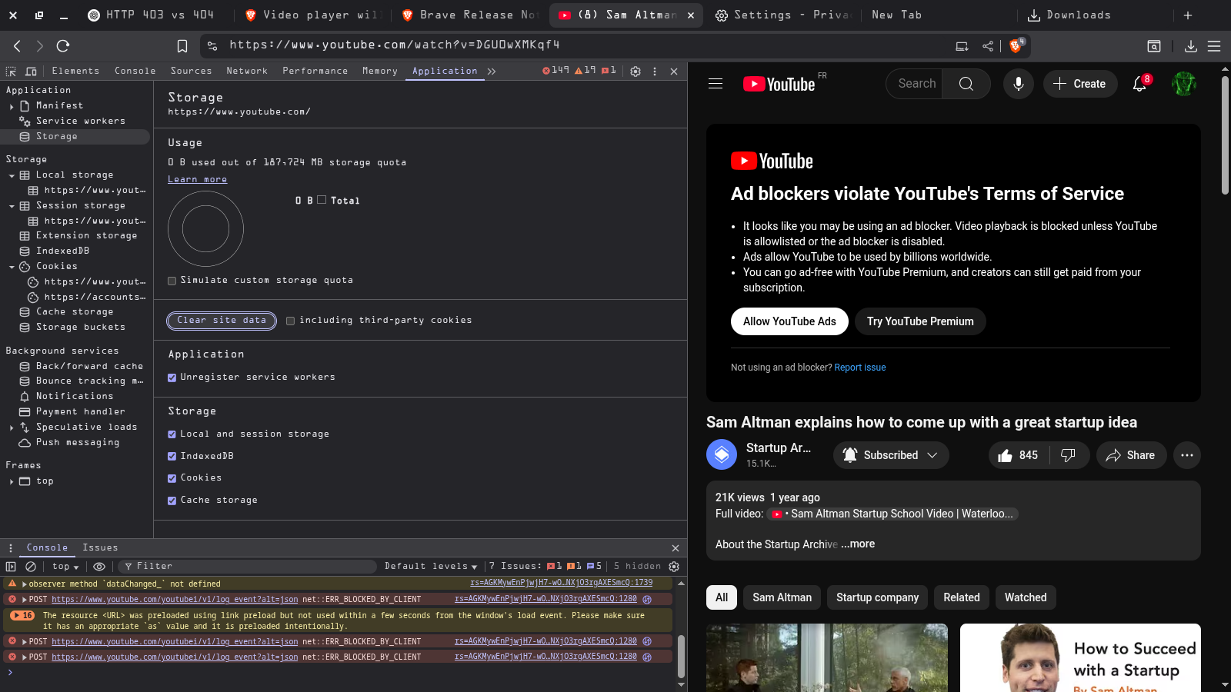Uncheck Local and session storage
Image resolution: width=1231 pixels, height=692 pixels.
click(x=172, y=434)
